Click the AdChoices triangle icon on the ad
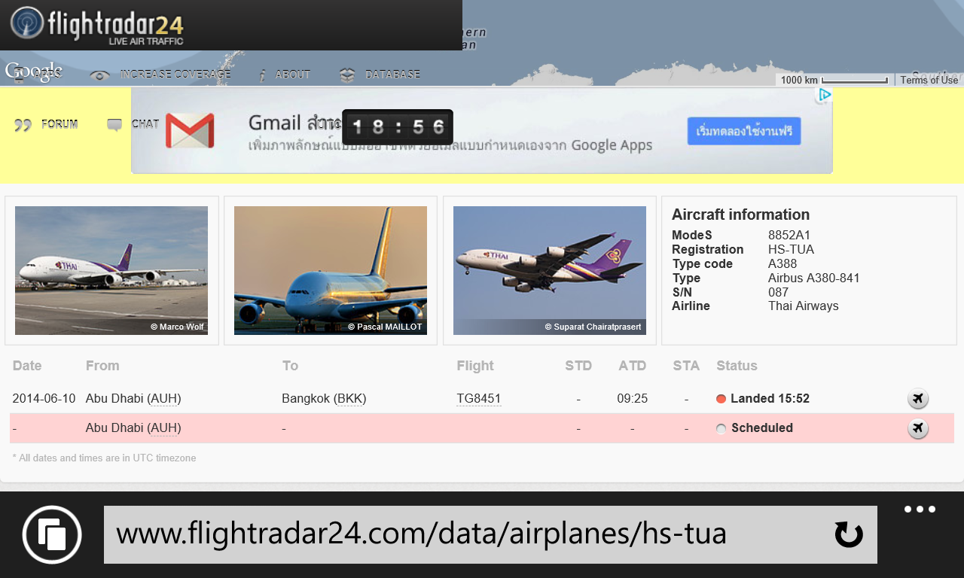The image size is (964, 578). click(824, 95)
